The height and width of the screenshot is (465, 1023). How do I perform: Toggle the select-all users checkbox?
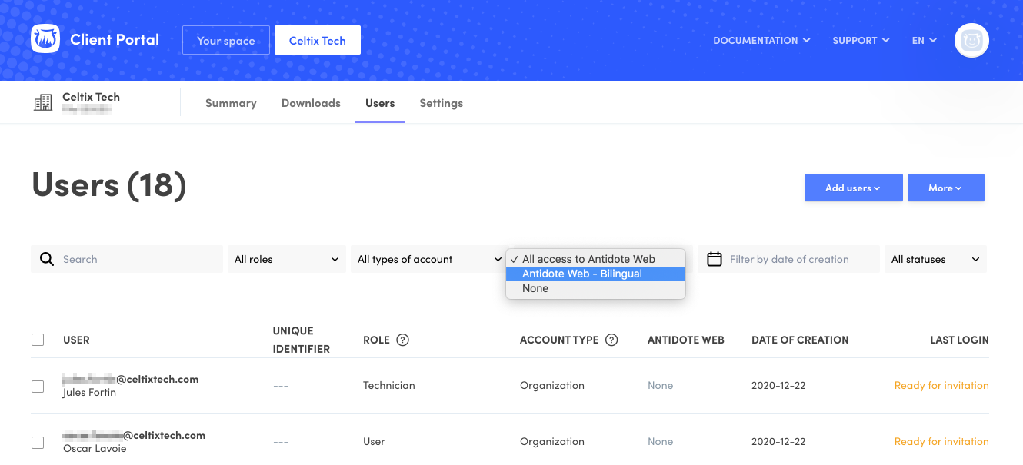tap(38, 340)
